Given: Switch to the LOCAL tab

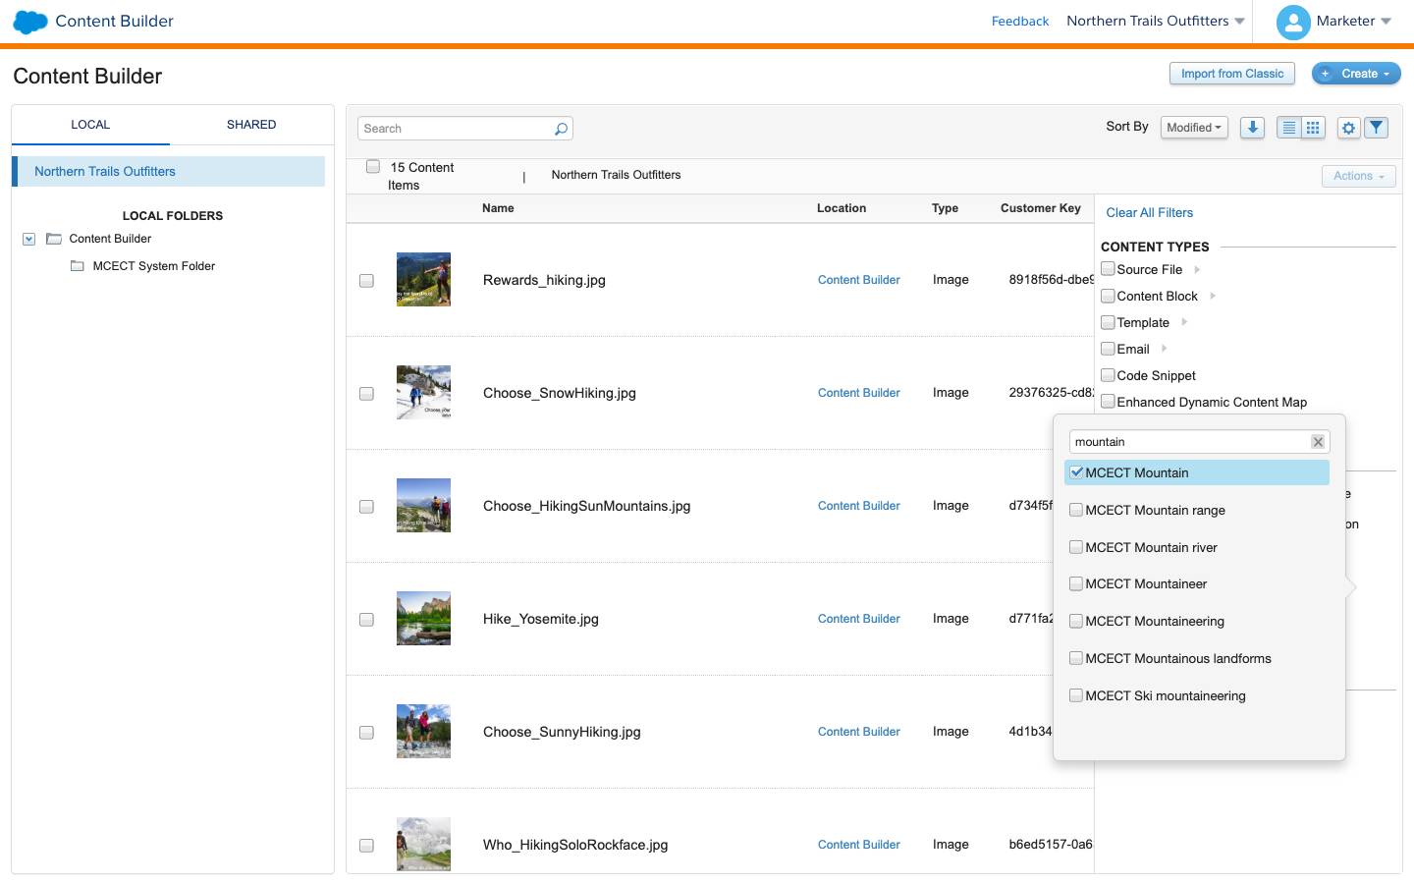Looking at the screenshot, I should (90, 125).
